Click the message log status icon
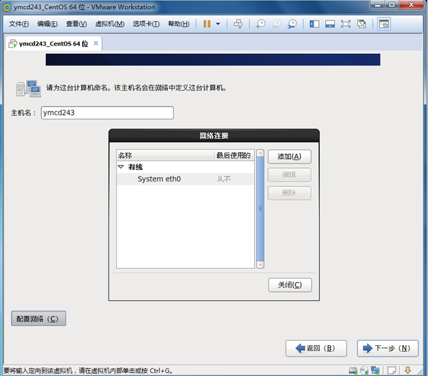The height and width of the screenshot is (376, 428). [392, 371]
